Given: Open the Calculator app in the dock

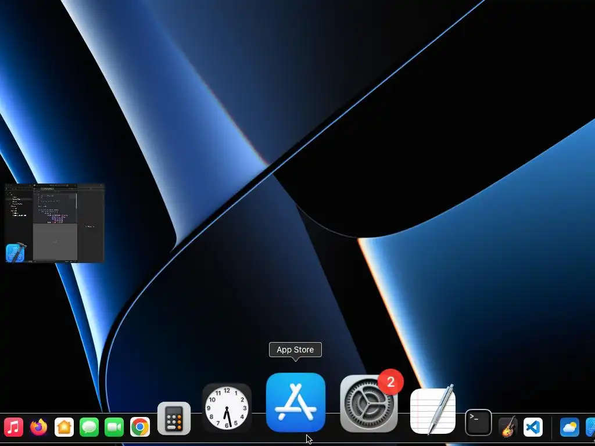Looking at the screenshot, I should [x=174, y=418].
